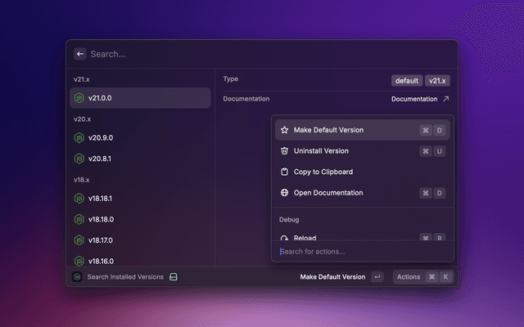This screenshot has height=327, width=524.
Task: Click the Node.js icon next to v21.0.0
Action: click(79, 98)
